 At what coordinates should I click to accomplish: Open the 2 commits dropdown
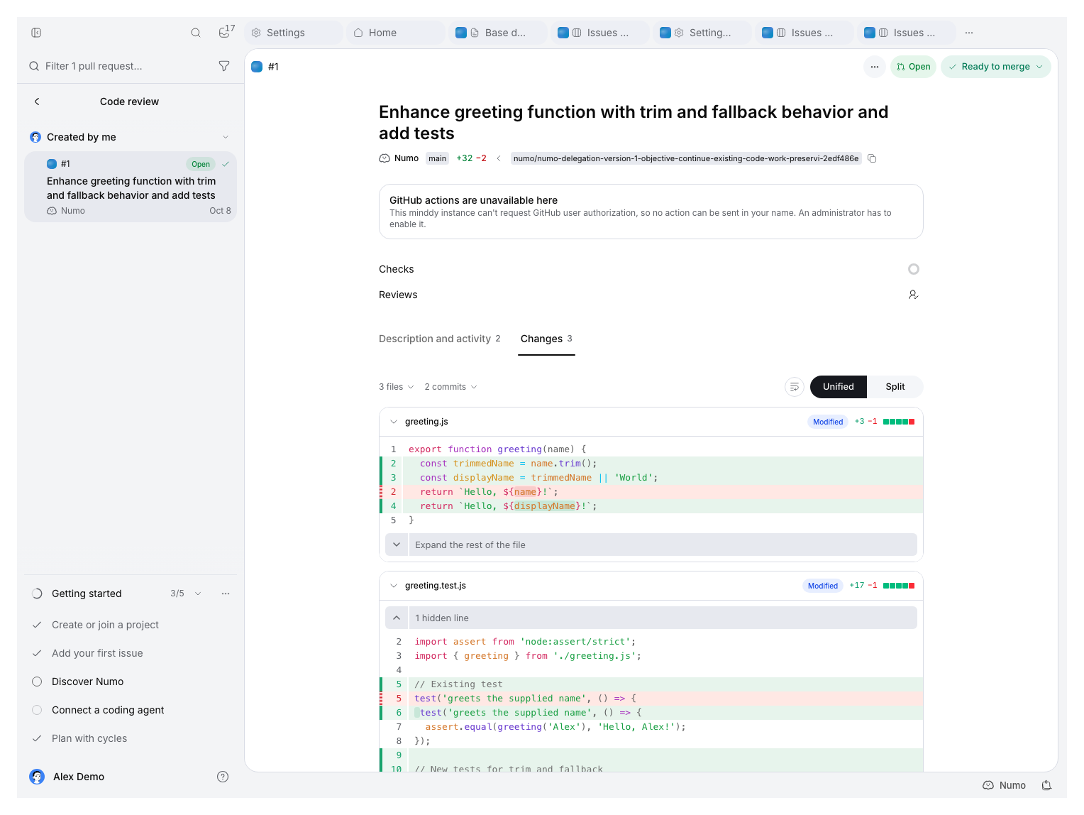click(x=451, y=387)
